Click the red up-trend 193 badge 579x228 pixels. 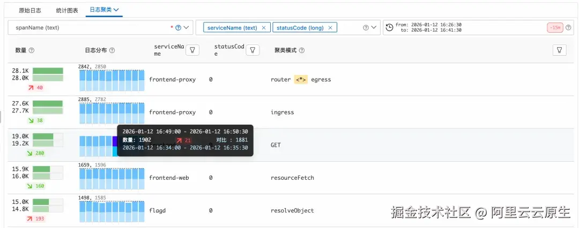click(35, 219)
